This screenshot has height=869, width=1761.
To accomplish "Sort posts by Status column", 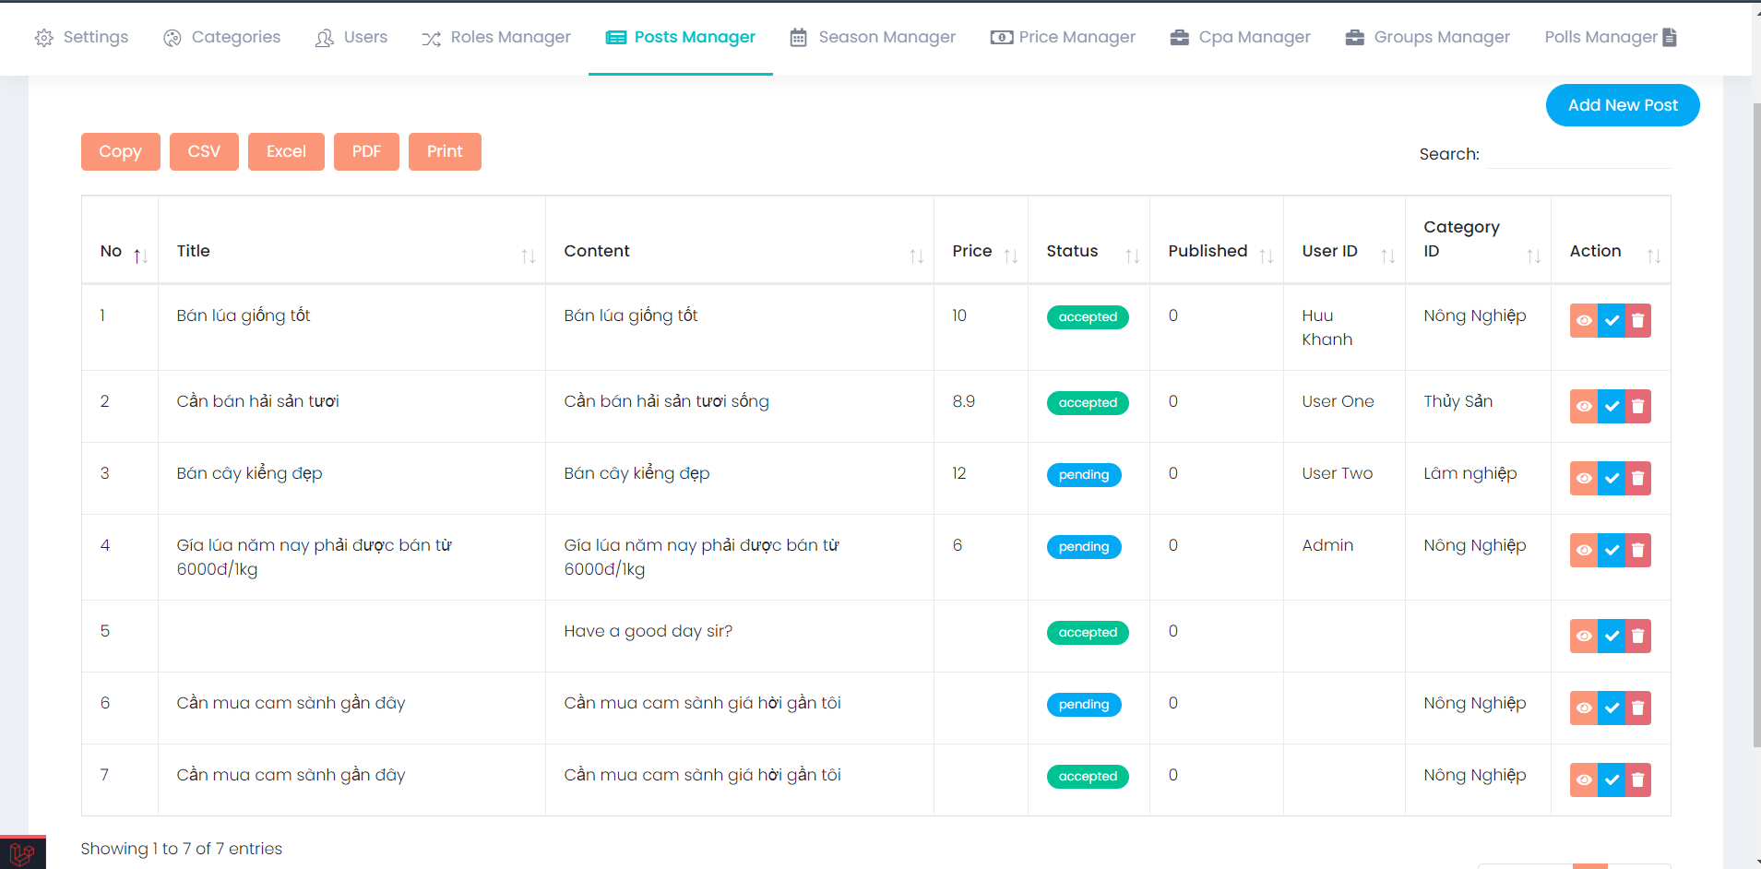I will coord(1134,256).
